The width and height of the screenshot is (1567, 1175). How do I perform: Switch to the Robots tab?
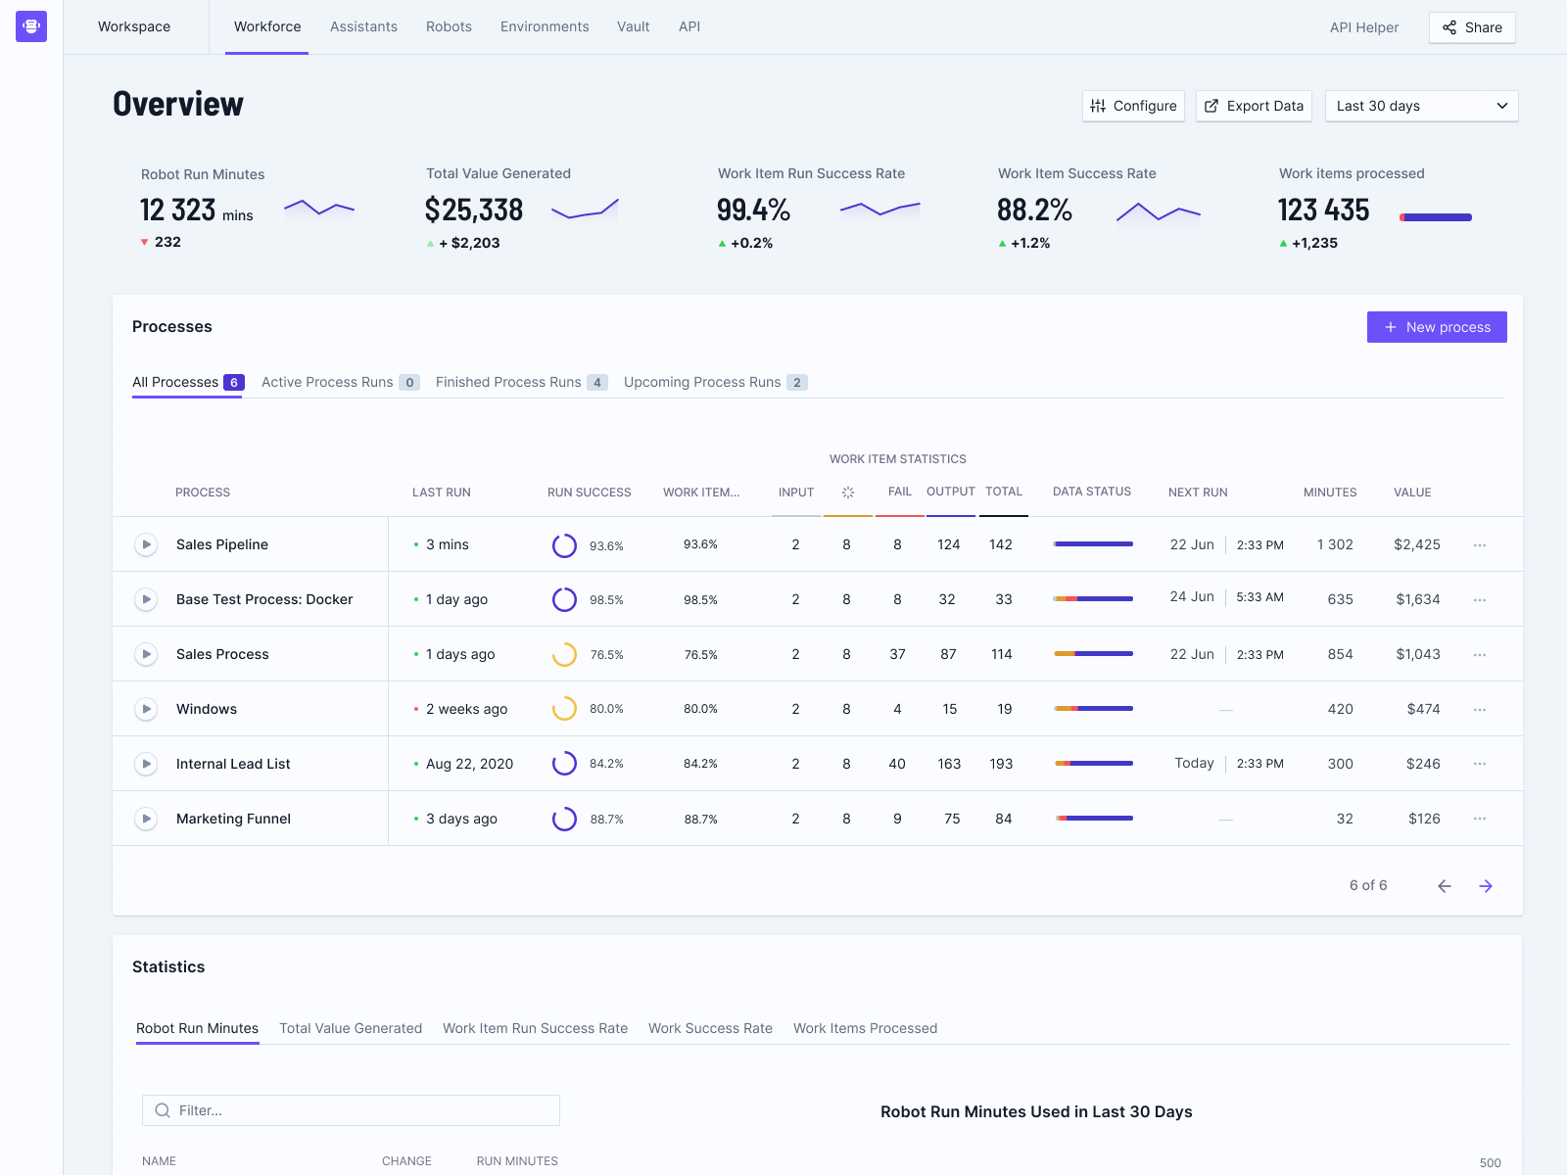point(449,26)
